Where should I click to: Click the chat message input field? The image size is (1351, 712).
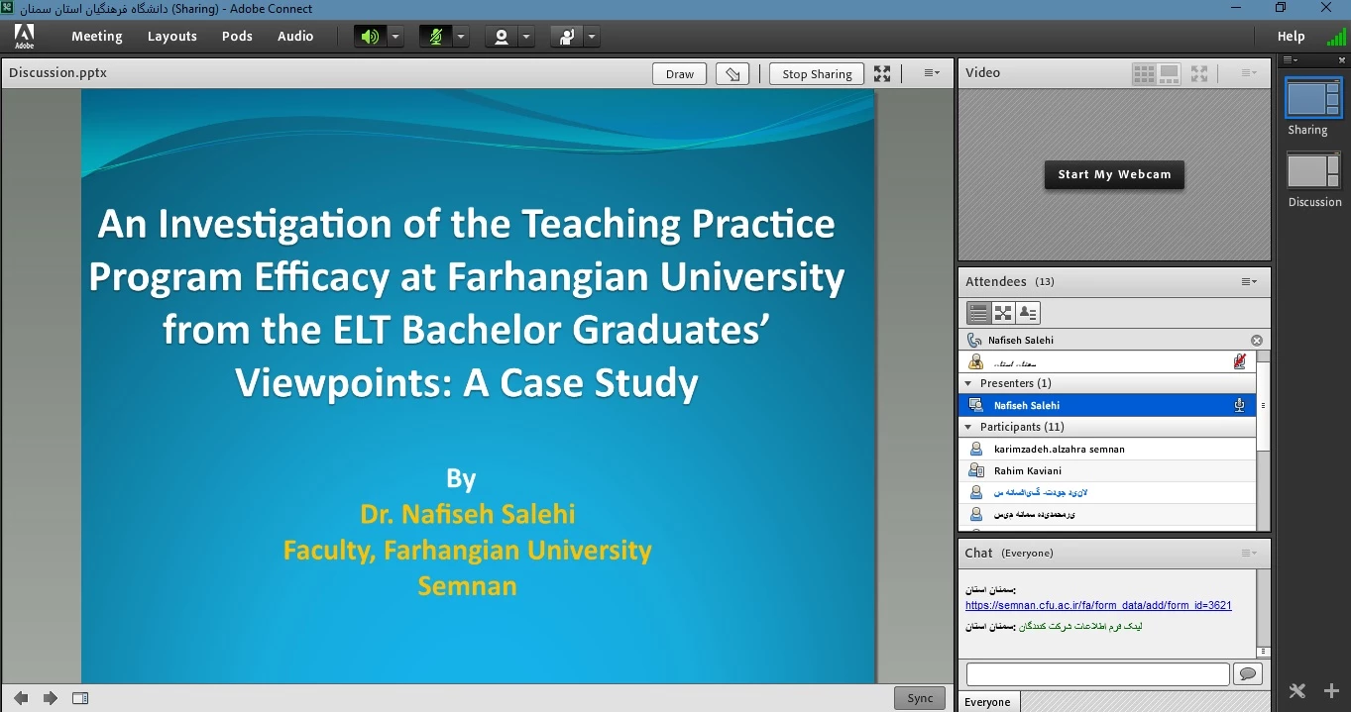(x=1097, y=674)
